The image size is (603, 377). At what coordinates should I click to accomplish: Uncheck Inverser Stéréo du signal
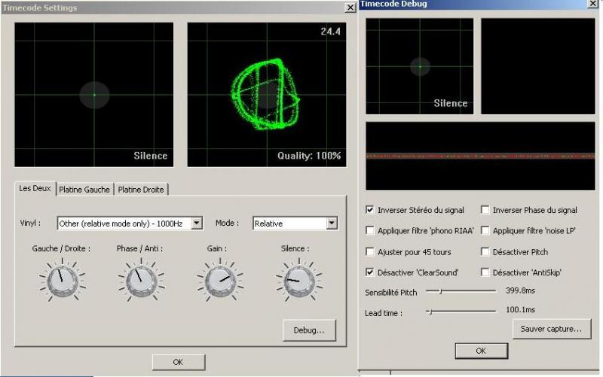point(370,210)
